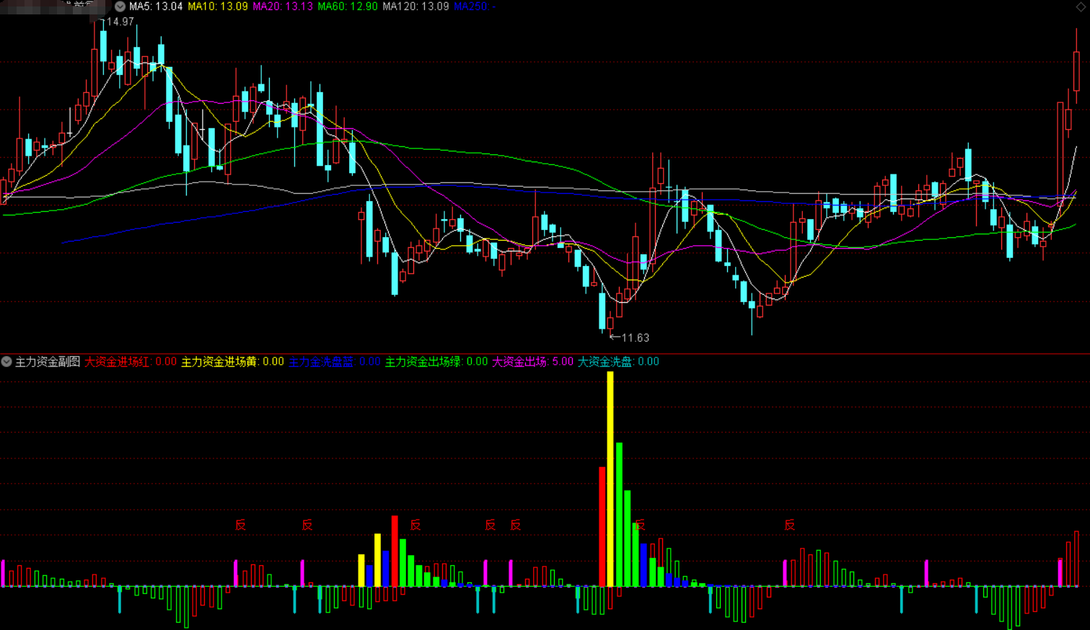The height and width of the screenshot is (630, 1090).
Task: Open the main chart indicator dropdown arrow
Action: pyautogui.click(x=120, y=6)
